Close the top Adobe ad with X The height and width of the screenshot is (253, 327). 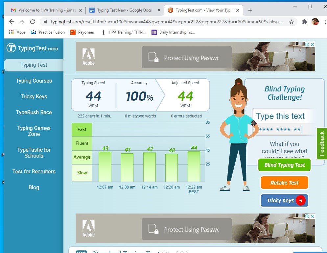click(x=313, y=44)
